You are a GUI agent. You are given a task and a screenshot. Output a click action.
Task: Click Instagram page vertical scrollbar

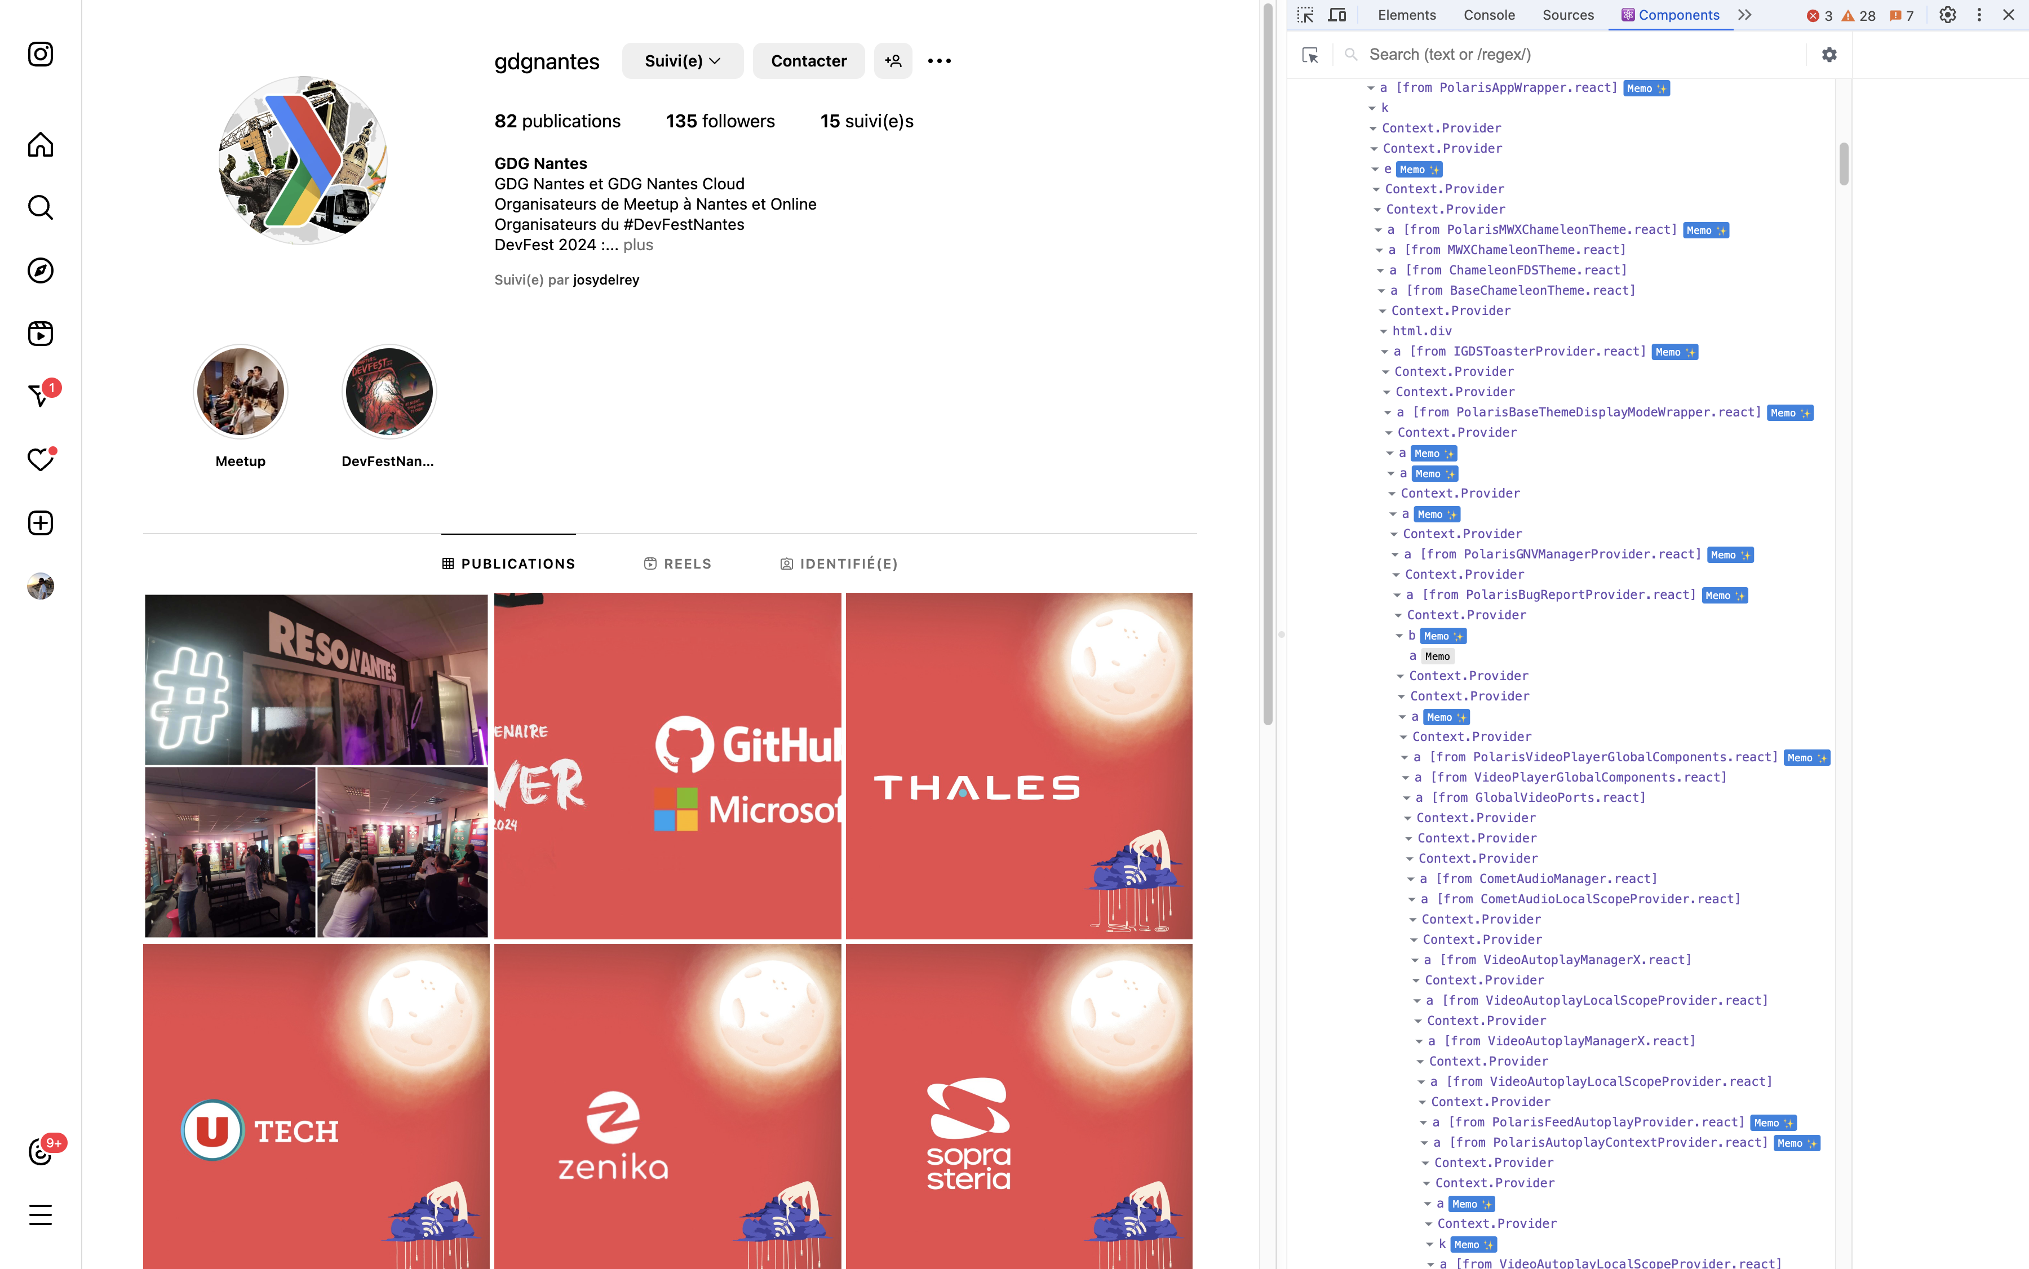tap(1268, 365)
